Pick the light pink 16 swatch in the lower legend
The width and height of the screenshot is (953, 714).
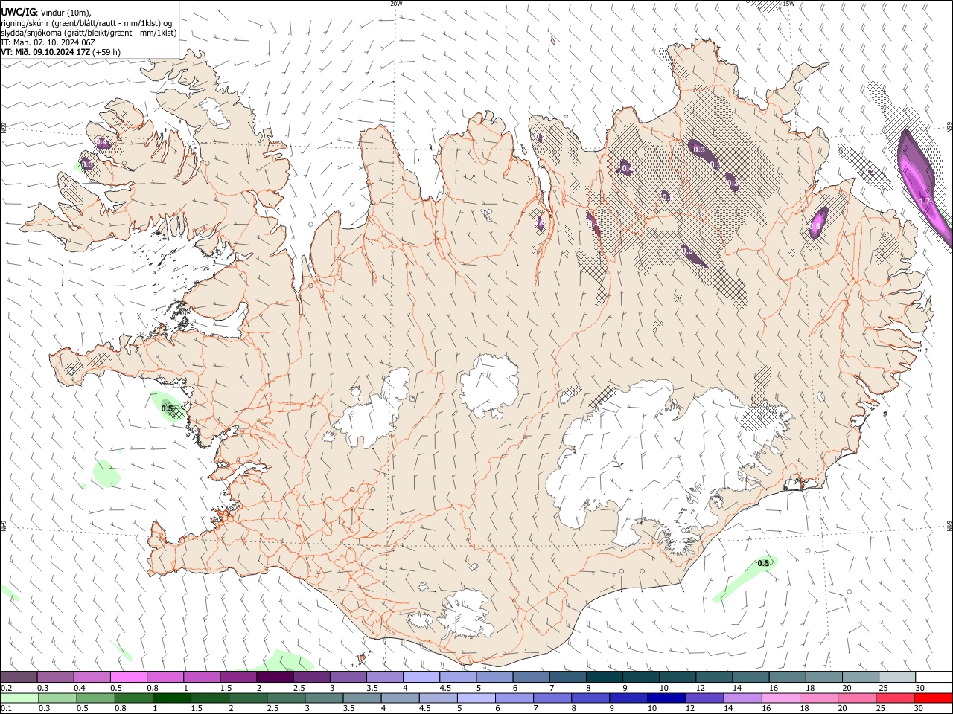pos(780,698)
